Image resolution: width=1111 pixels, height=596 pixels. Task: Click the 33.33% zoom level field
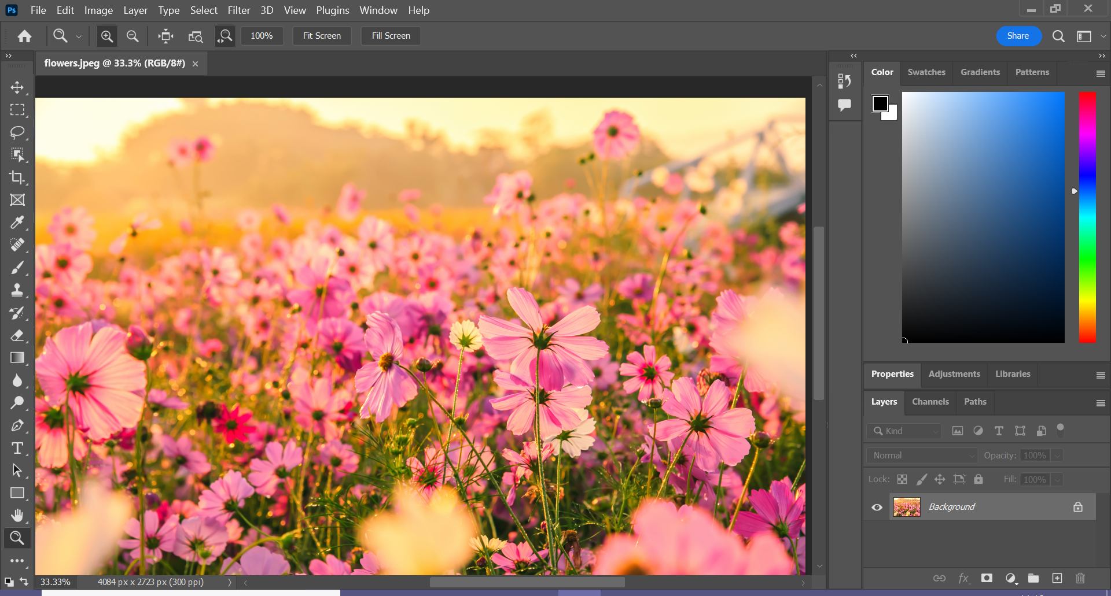56,582
